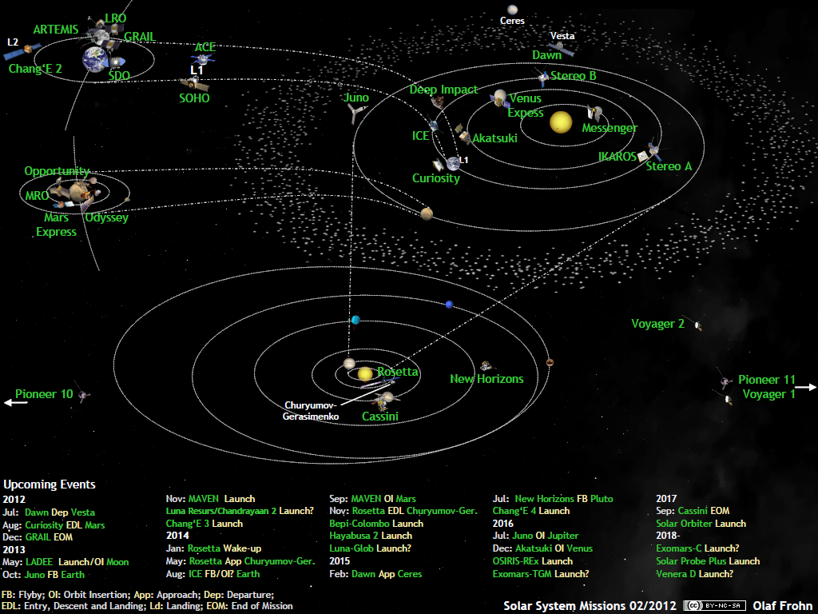
Task: Click the Earth globe in the top-left inset
Action: (95, 59)
